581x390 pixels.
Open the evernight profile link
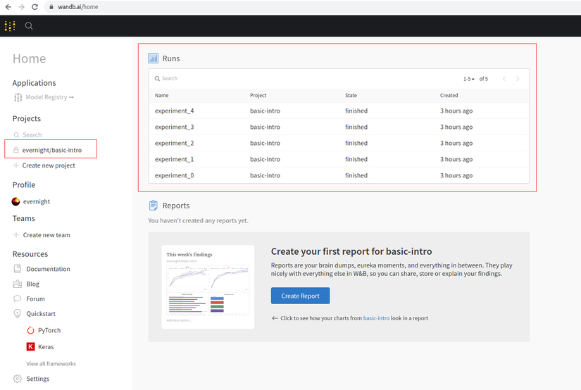(37, 201)
